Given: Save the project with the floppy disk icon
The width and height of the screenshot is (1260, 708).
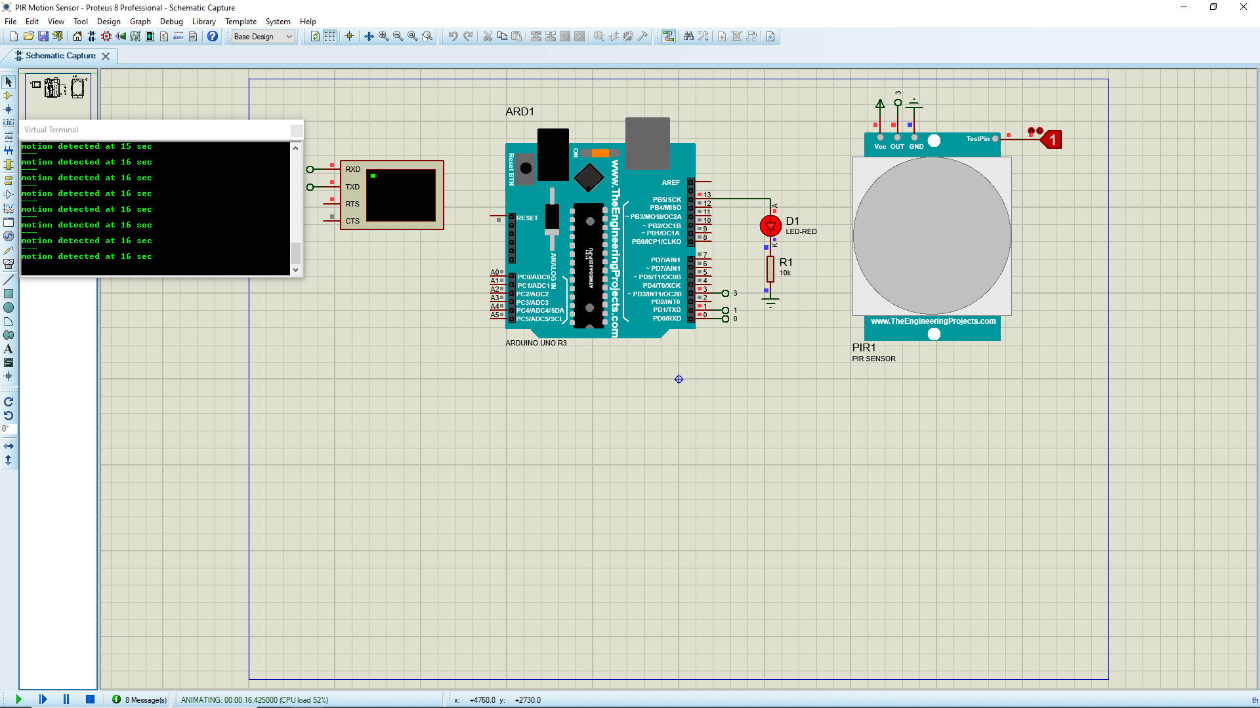Looking at the screenshot, I should pyautogui.click(x=43, y=37).
